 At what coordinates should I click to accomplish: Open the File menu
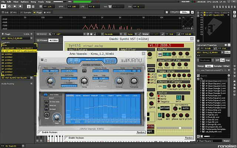[3, 2]
